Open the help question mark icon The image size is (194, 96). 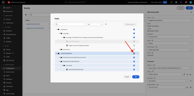point(176,2)
